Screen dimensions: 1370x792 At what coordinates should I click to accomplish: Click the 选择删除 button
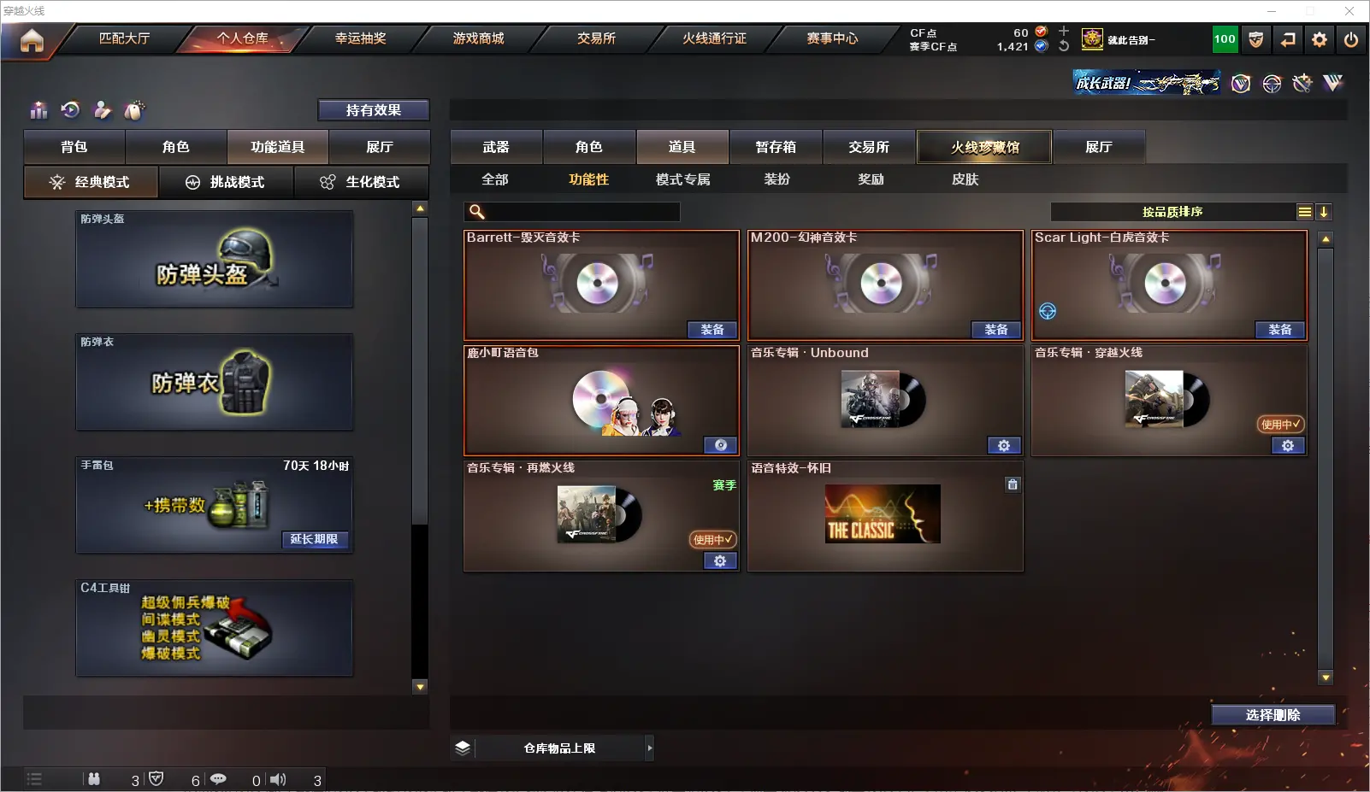(1273, 715)
